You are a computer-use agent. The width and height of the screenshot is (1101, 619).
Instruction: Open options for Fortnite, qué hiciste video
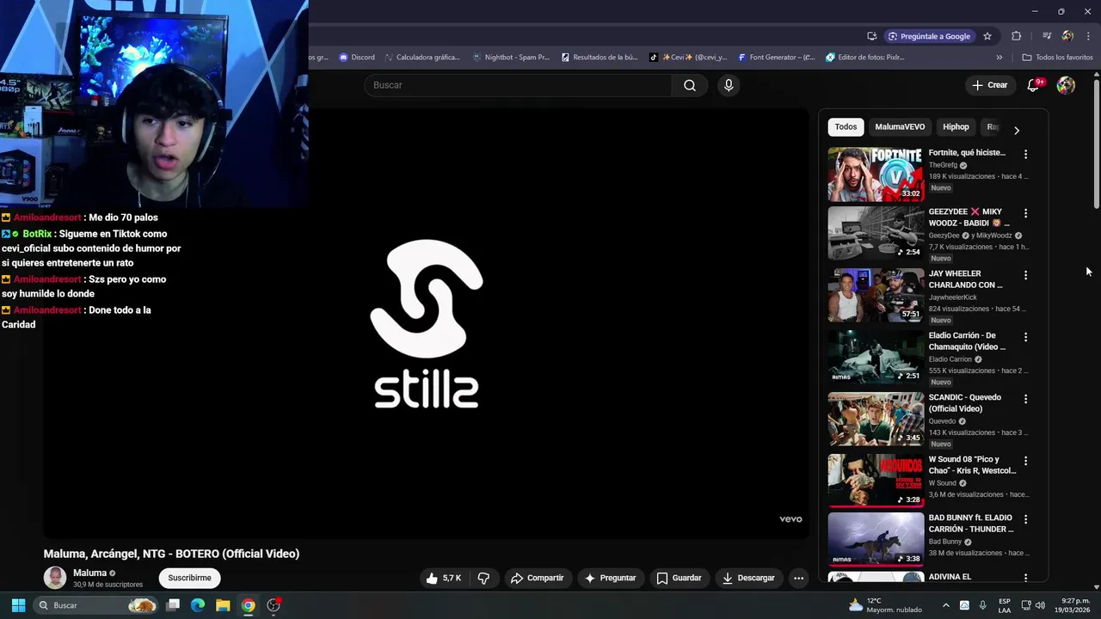(1025, 154)
